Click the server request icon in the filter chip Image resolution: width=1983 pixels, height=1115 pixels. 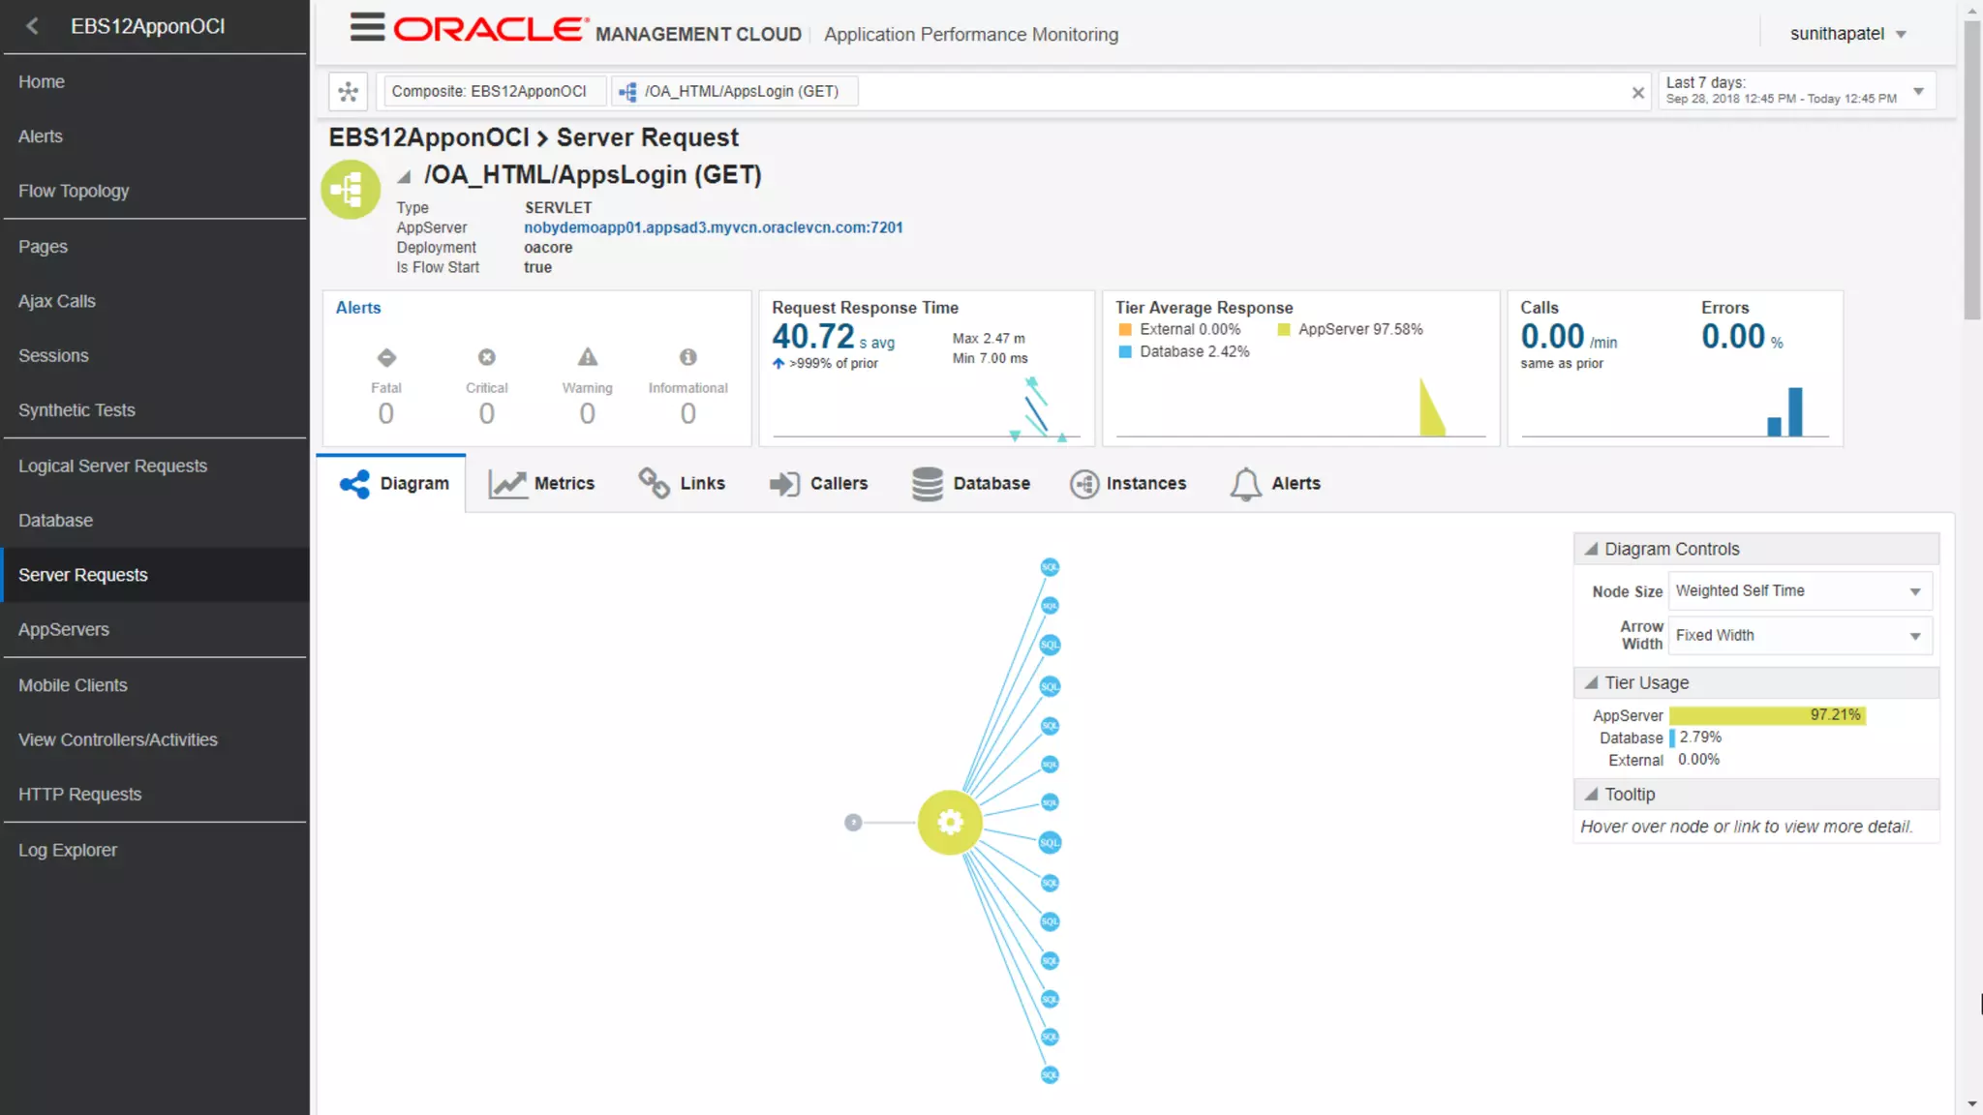[x=628, y=92]
